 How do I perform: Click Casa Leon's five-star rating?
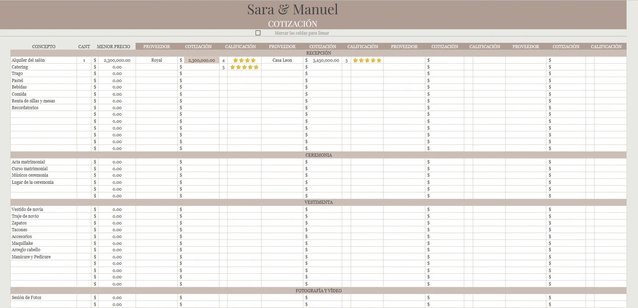[367, 60]
